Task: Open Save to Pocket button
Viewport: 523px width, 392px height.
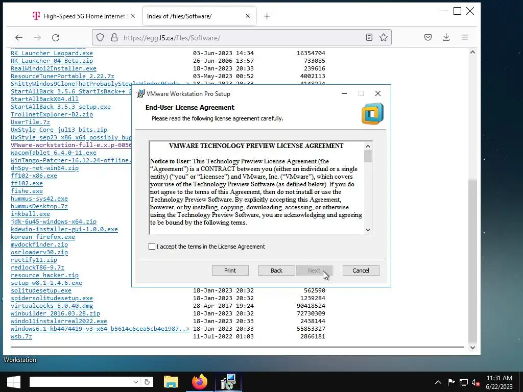Action: tap(428, 37)
